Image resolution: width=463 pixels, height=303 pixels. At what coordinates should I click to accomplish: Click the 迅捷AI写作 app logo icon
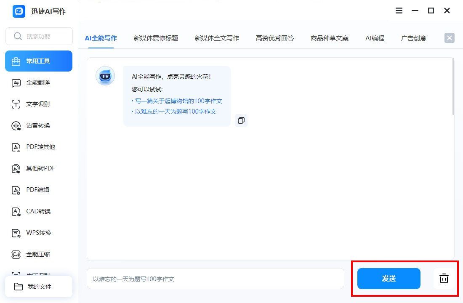pyautogui.click(x=19, y=11)
